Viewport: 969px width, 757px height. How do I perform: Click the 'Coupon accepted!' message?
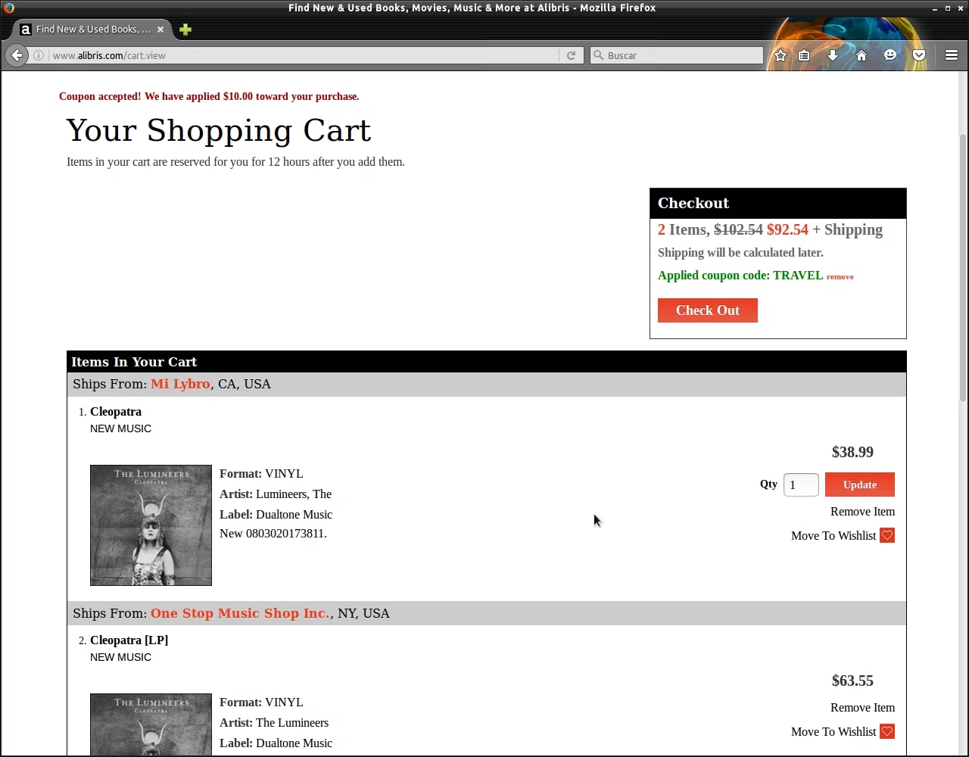[209, 97]
